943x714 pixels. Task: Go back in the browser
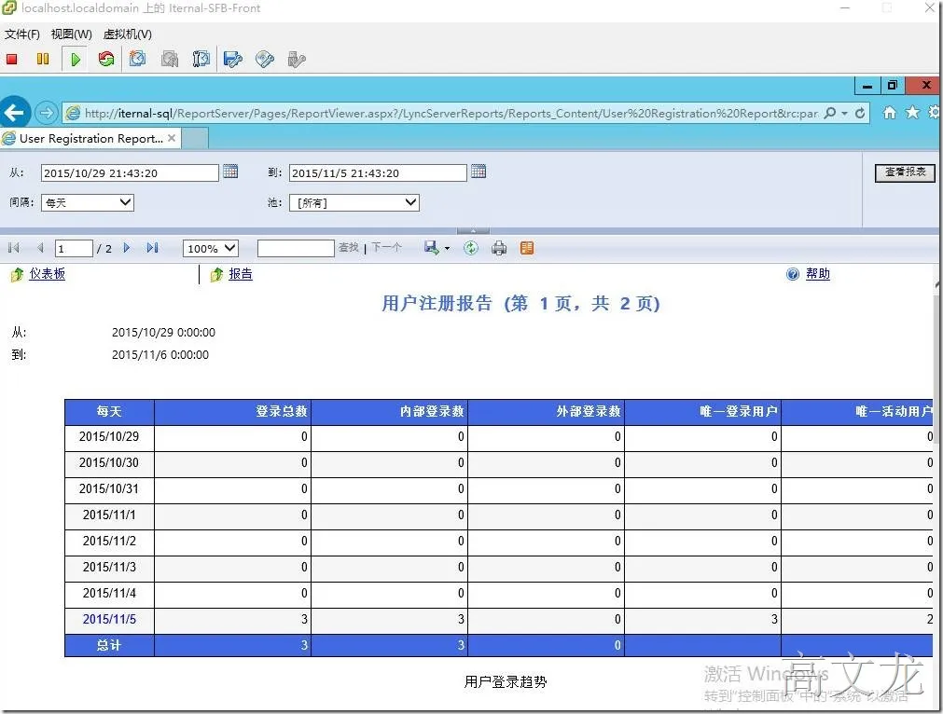click(x=14, y=113)
